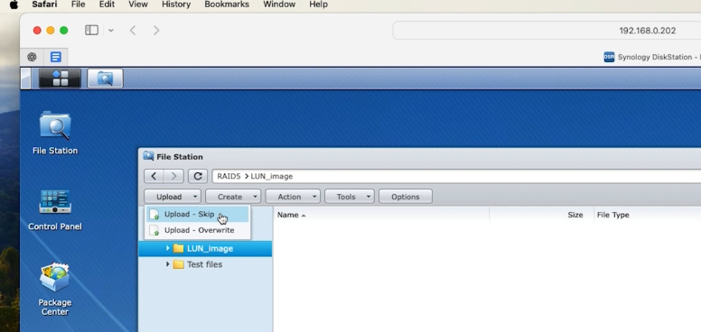Open the Apple menu
Image resolution: width=701 pixels, height=332 pixels.
(14, 5)
